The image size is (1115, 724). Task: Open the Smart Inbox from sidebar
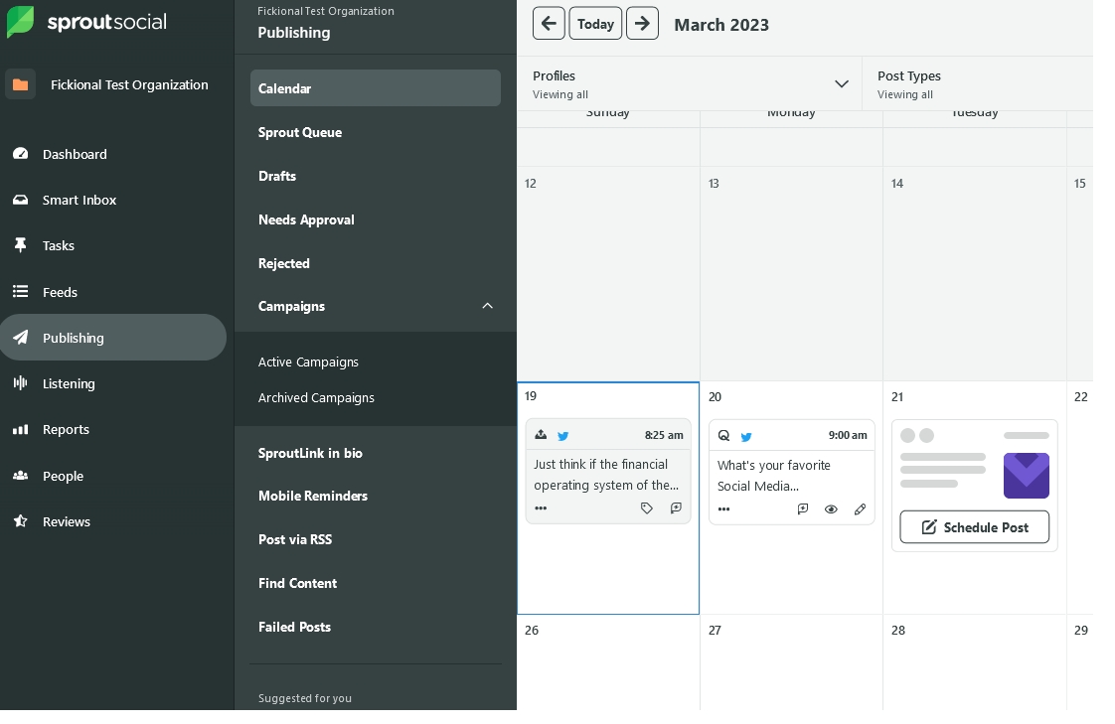(x=80, y=200)
